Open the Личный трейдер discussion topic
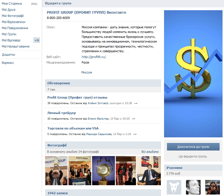The height and width of the screenshot is (196, 224). pos(62,113)
